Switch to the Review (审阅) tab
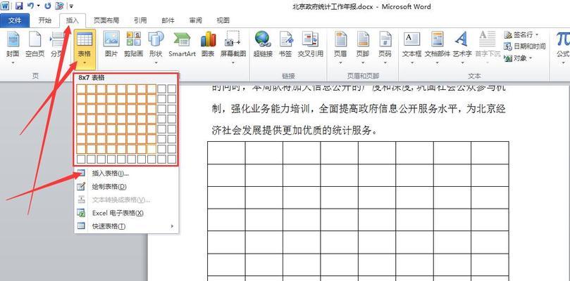Image resolution: width=570 pixels, height=281 pixels. pos(195,20)
